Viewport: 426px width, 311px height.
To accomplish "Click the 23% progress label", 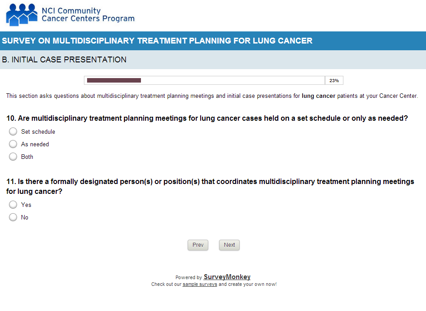I will tap(334, 81).
